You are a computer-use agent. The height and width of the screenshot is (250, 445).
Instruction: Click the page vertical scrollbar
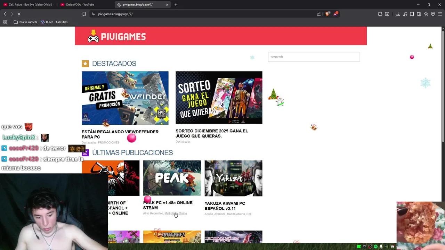click(443, 87)
